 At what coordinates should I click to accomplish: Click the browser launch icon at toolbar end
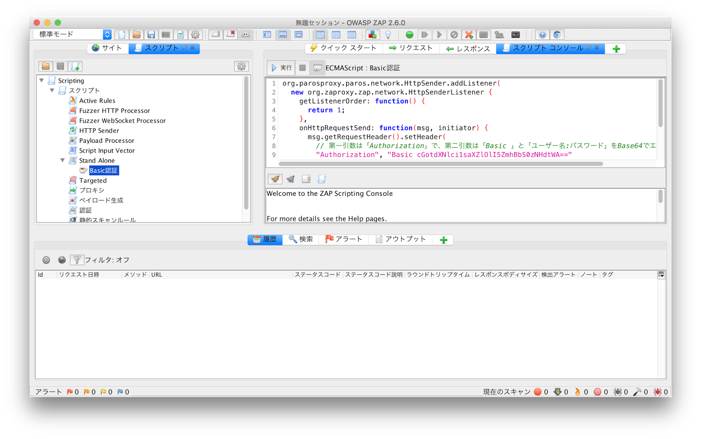pos(557,35)
